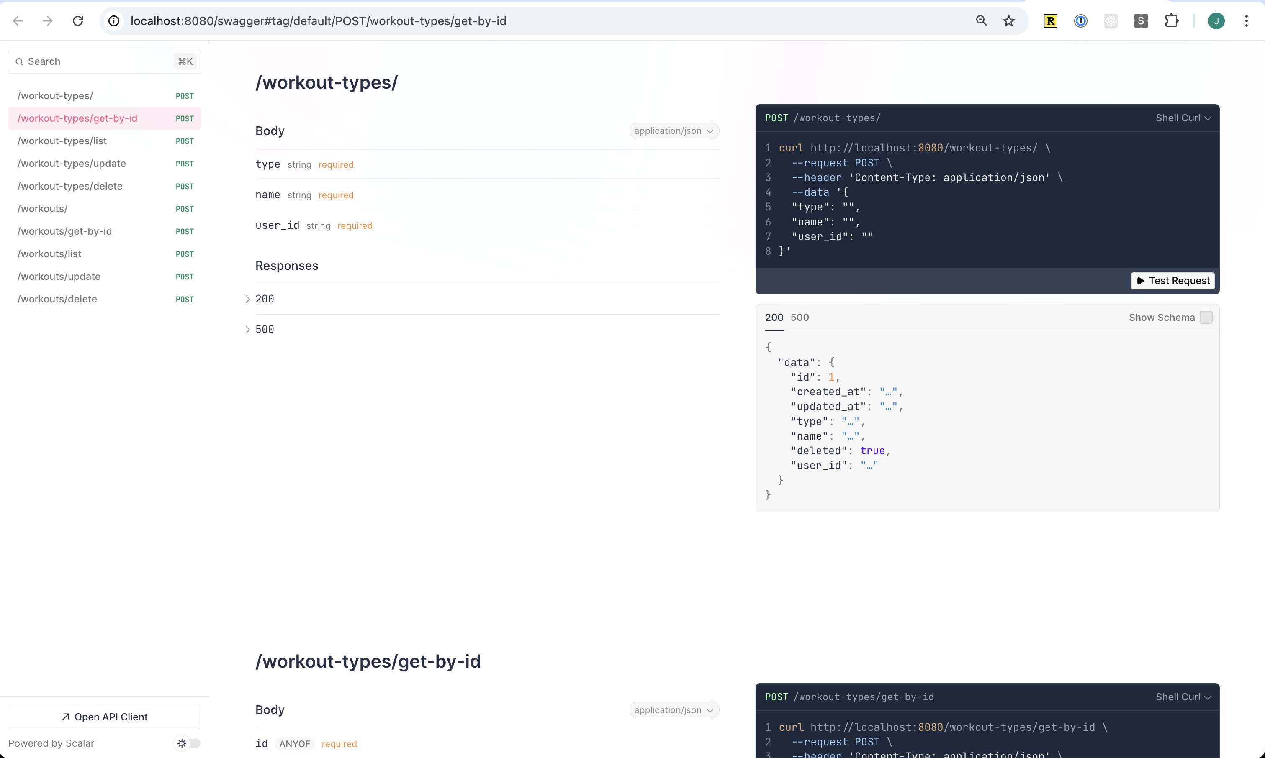The width and height of the screenshot is (1265, 758).
Task: Open the 1Password extension
Action: 1080,21
